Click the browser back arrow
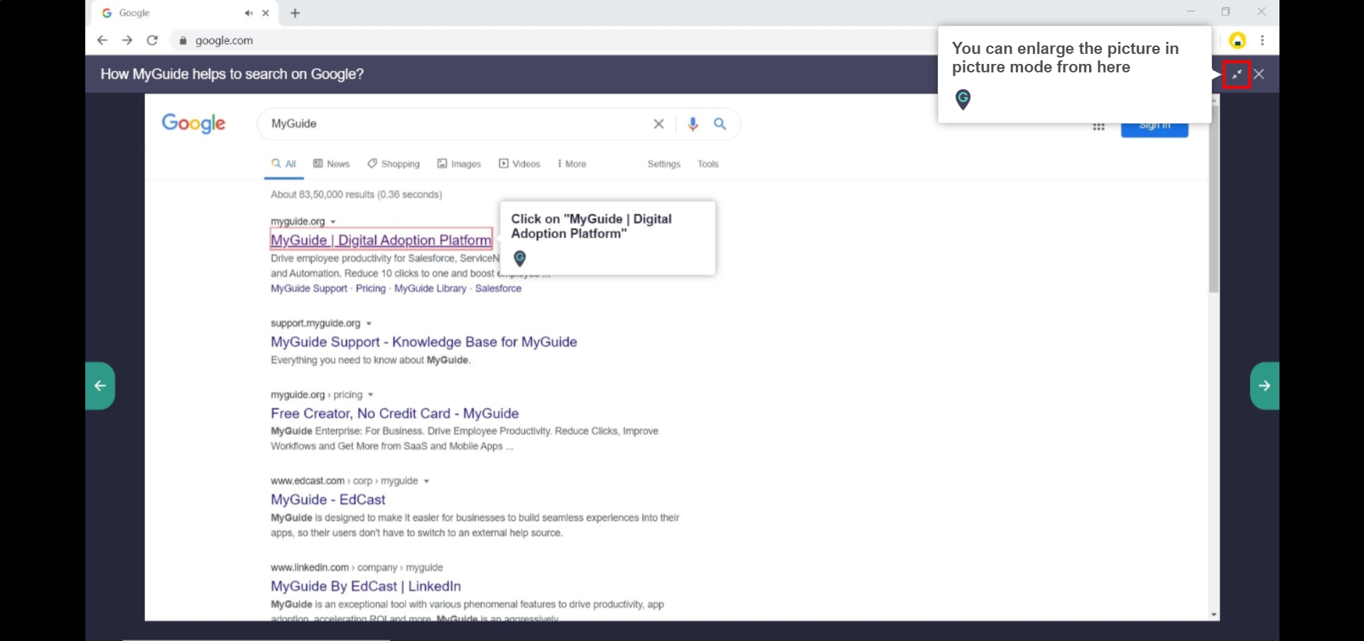The width and height of the screenshot is (1364, 641). [102, 40]
